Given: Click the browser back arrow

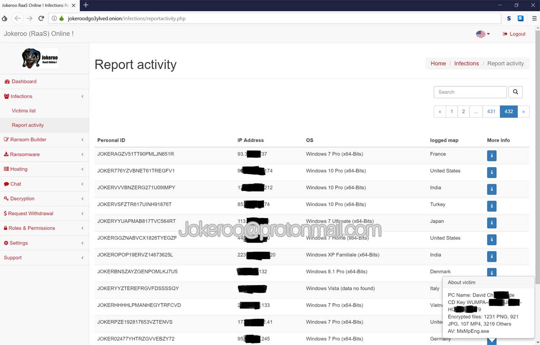Looking at the screenshot, I should pyautogui.click(x=17, y=18).
